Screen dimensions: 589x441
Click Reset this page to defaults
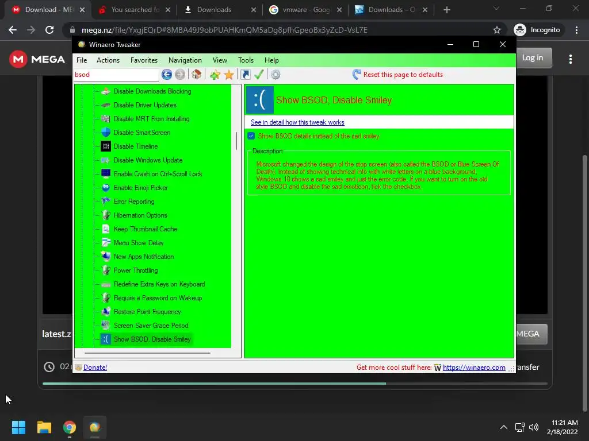[x=397, y=75]
